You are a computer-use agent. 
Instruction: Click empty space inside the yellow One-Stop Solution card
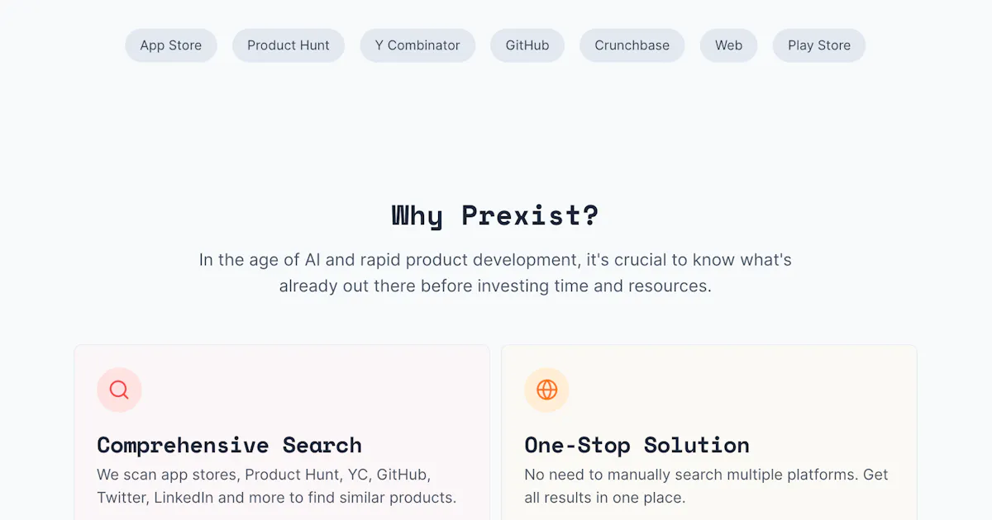(744, 388)
